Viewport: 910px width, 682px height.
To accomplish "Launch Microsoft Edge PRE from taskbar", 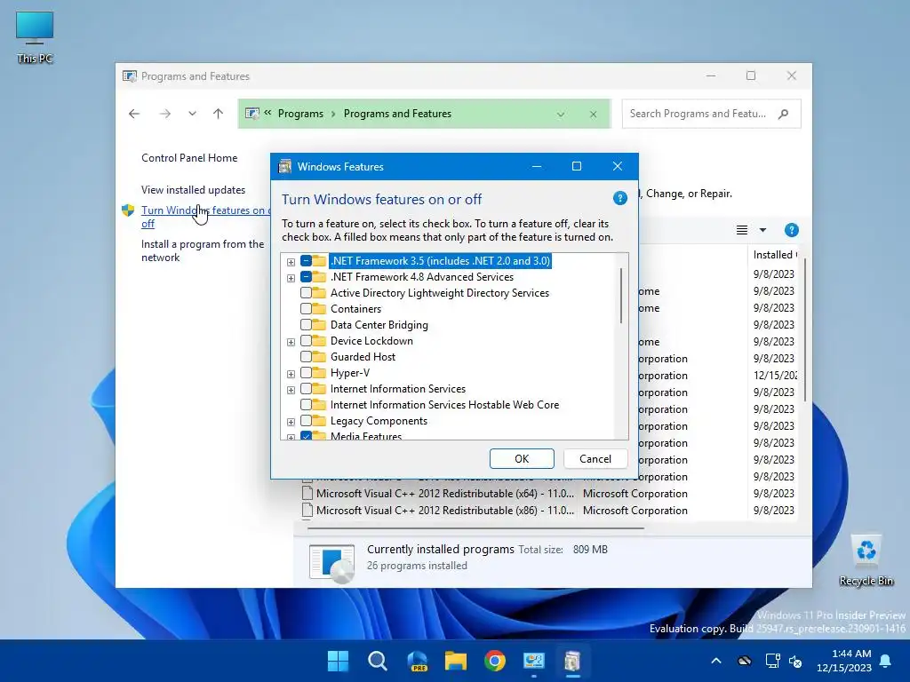I will click(418, 661).
